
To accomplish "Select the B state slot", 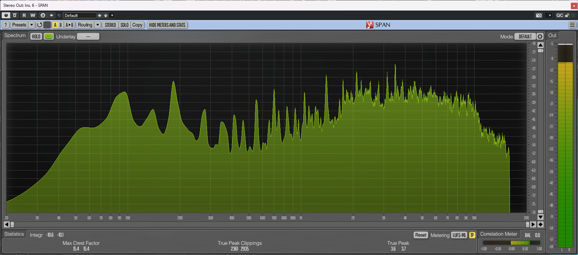I will (x=61, y=25).
